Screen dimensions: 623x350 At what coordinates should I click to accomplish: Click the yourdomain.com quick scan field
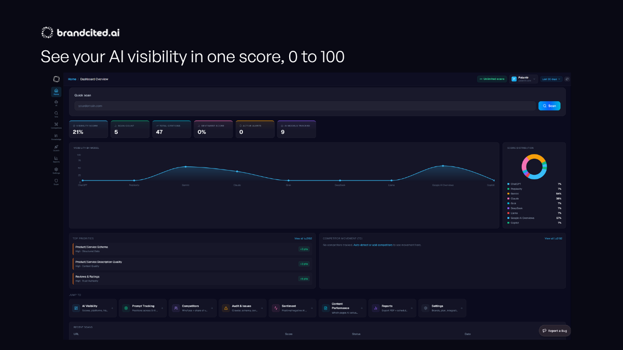[x=304, y=106]
